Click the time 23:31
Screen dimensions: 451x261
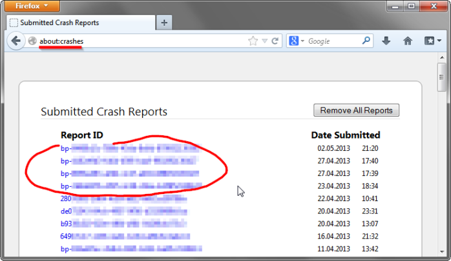click(370, 211)
